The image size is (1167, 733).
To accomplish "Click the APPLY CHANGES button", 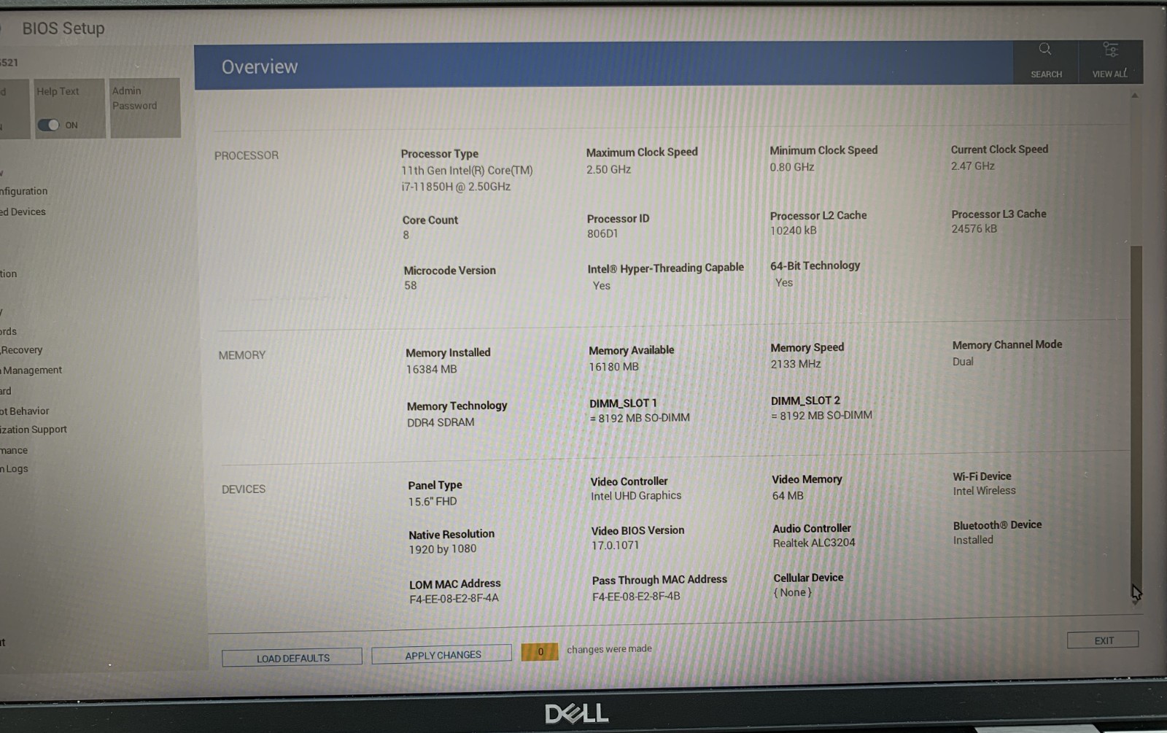I will [443, 654].
